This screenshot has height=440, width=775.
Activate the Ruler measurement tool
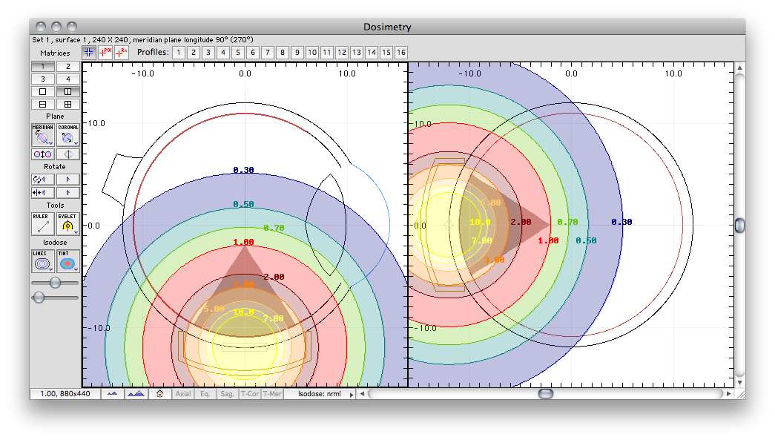43,224
